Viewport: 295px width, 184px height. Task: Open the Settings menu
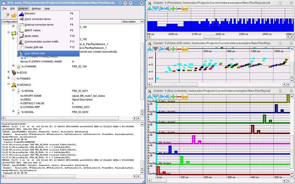pos(36,8)
